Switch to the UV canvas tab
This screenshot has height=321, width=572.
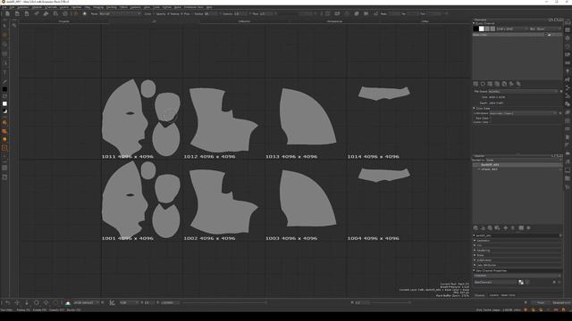point(154,21)
